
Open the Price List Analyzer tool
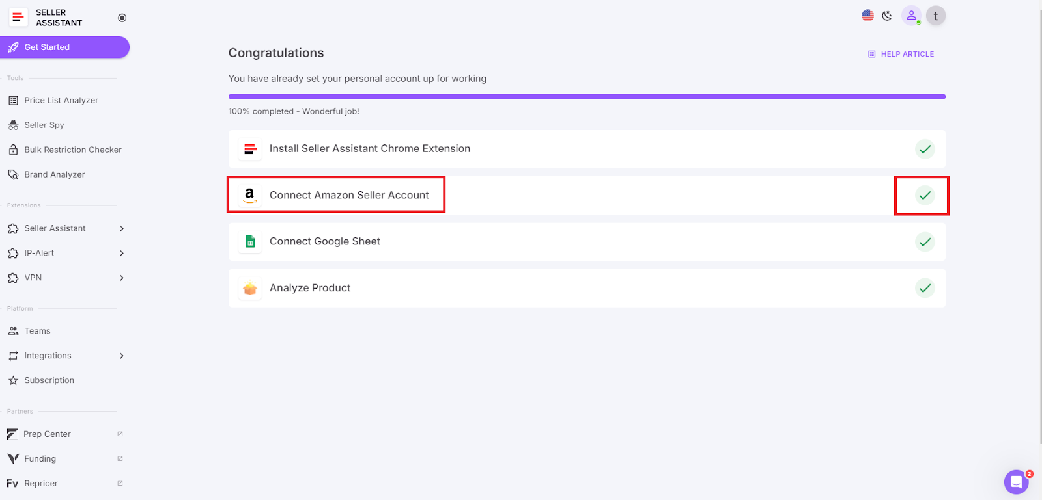61,100
